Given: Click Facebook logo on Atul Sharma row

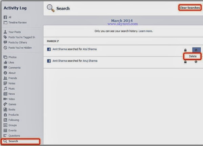Looking at the screenshot, I should point(49,49).
